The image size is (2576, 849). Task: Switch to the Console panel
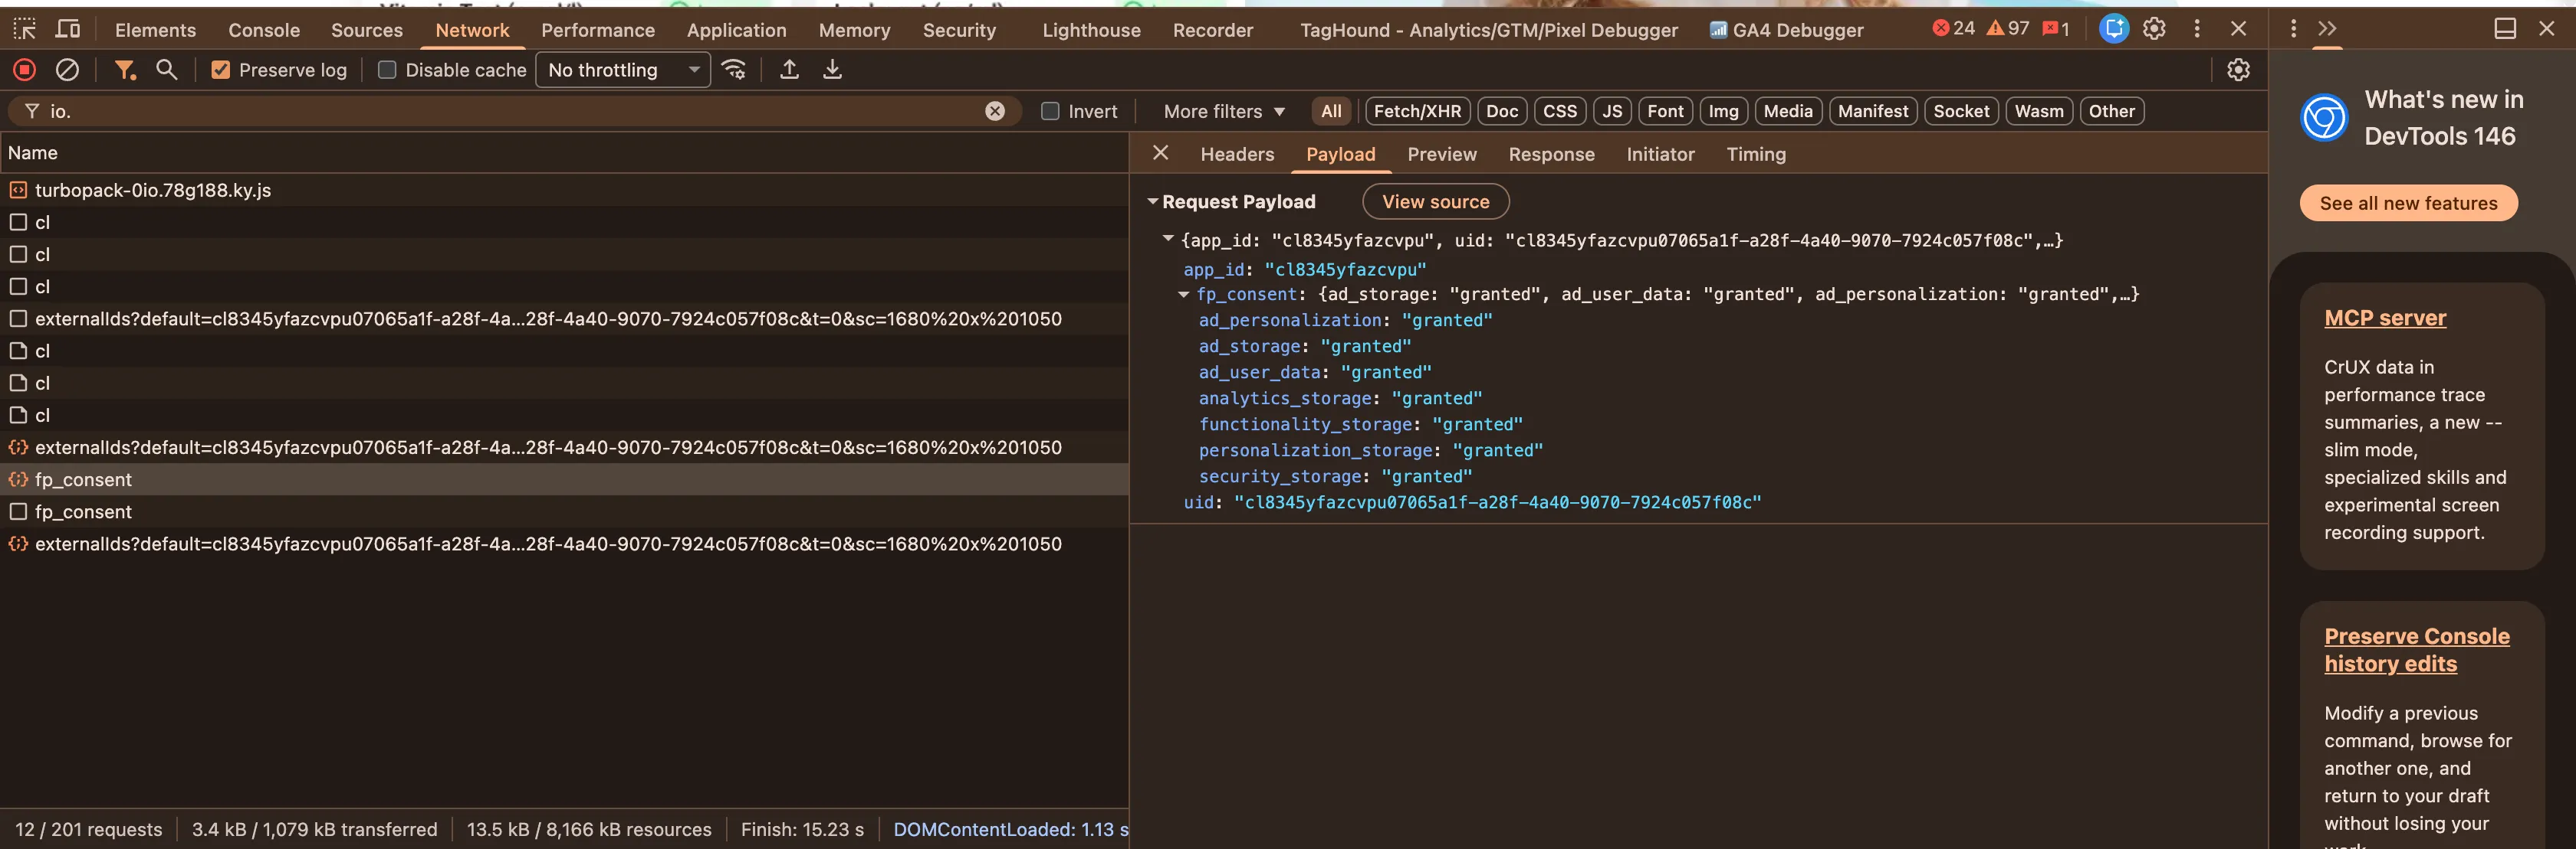263,30
